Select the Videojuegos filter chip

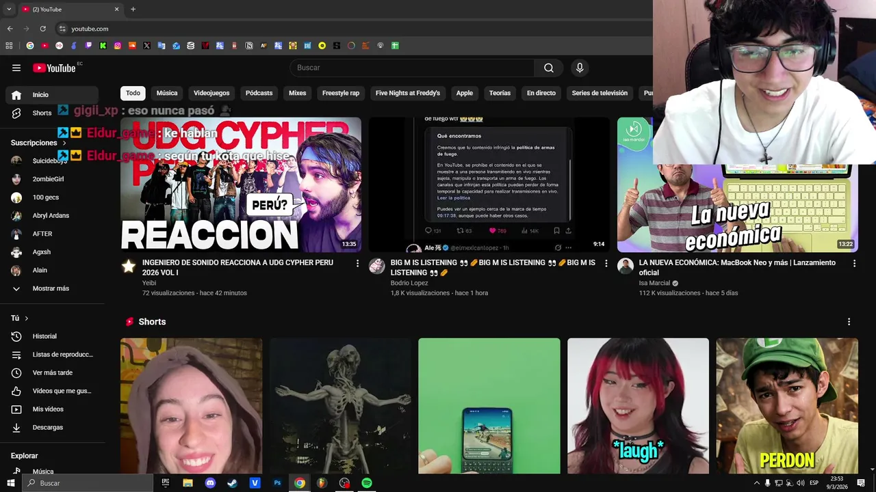coord(211,93)
